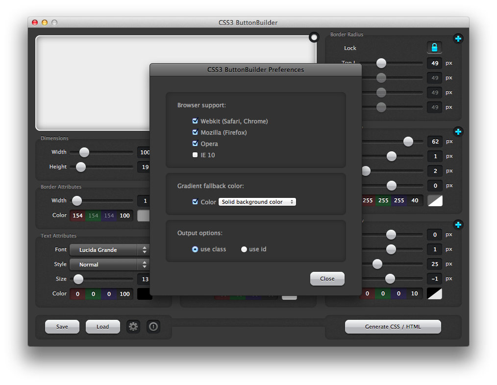Click the top Border Radius slider knob
Image resolution: width=497 pixels, height=385 pixels.
click(381, 63)
